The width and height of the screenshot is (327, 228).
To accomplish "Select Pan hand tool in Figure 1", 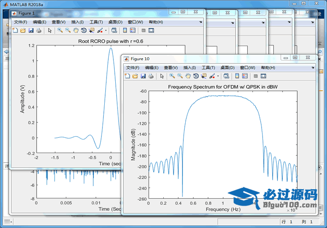I will point(76,31).
